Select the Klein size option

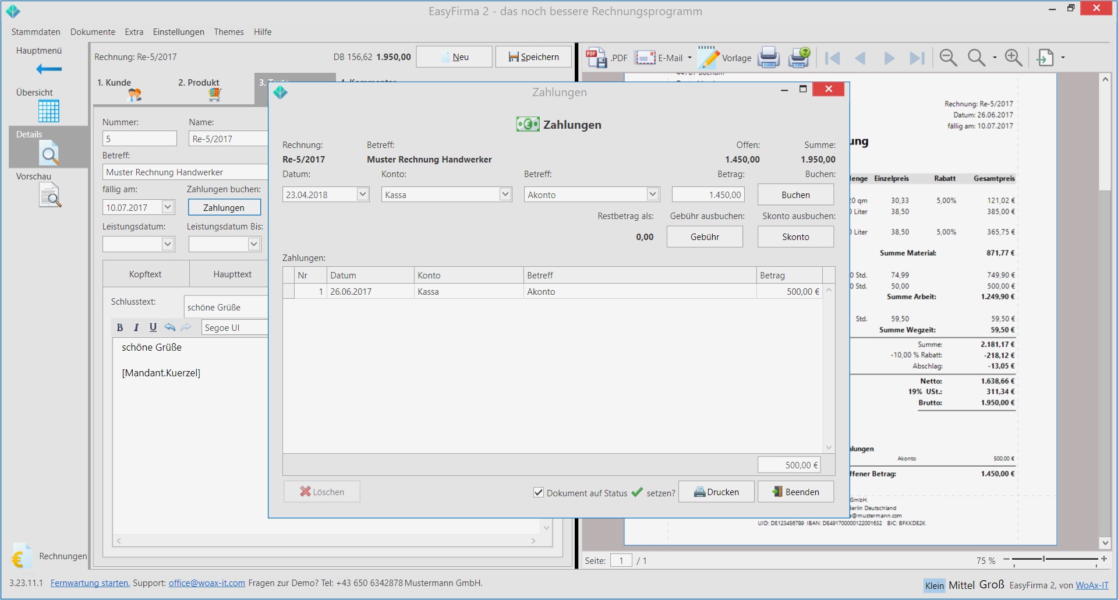click(x=935, y=585)
